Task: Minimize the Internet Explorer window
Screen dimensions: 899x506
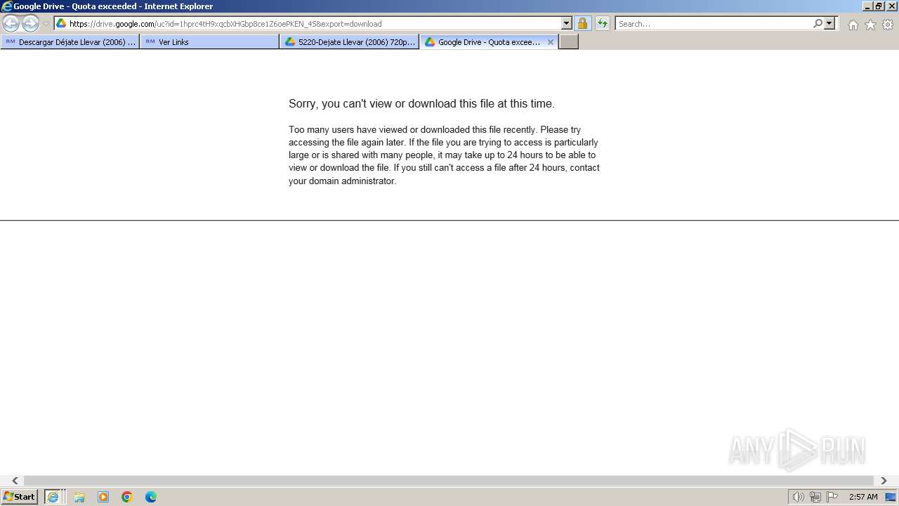Action: point(867,6)
